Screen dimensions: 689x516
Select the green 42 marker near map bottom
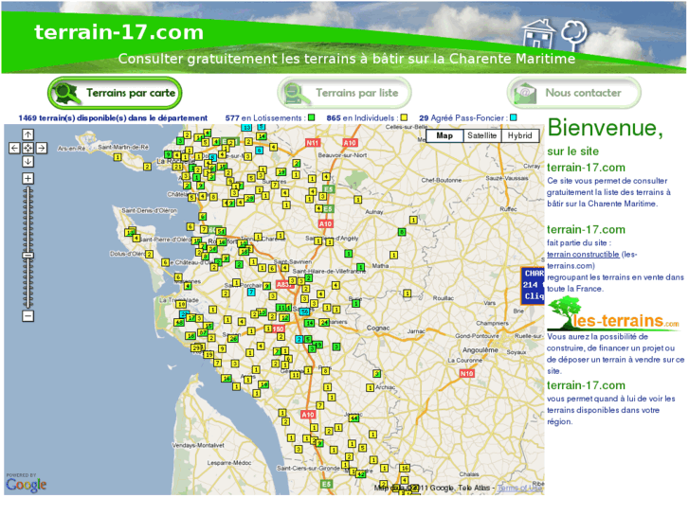(x=361, y=474)
